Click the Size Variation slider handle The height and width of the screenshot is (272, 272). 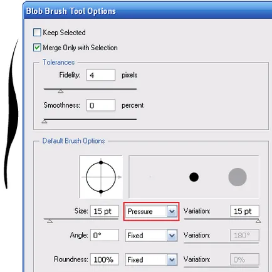tap(258, 221)
